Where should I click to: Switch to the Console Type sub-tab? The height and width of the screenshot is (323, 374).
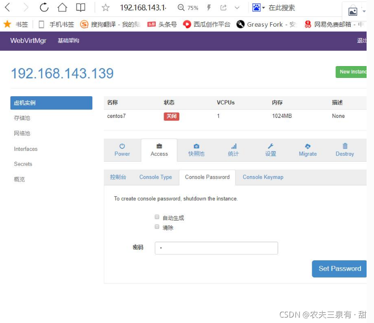point(156,178)
